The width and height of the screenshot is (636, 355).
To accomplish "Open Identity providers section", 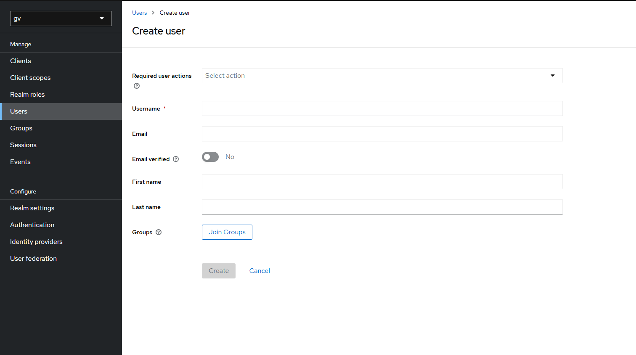I will pos(36,242).
